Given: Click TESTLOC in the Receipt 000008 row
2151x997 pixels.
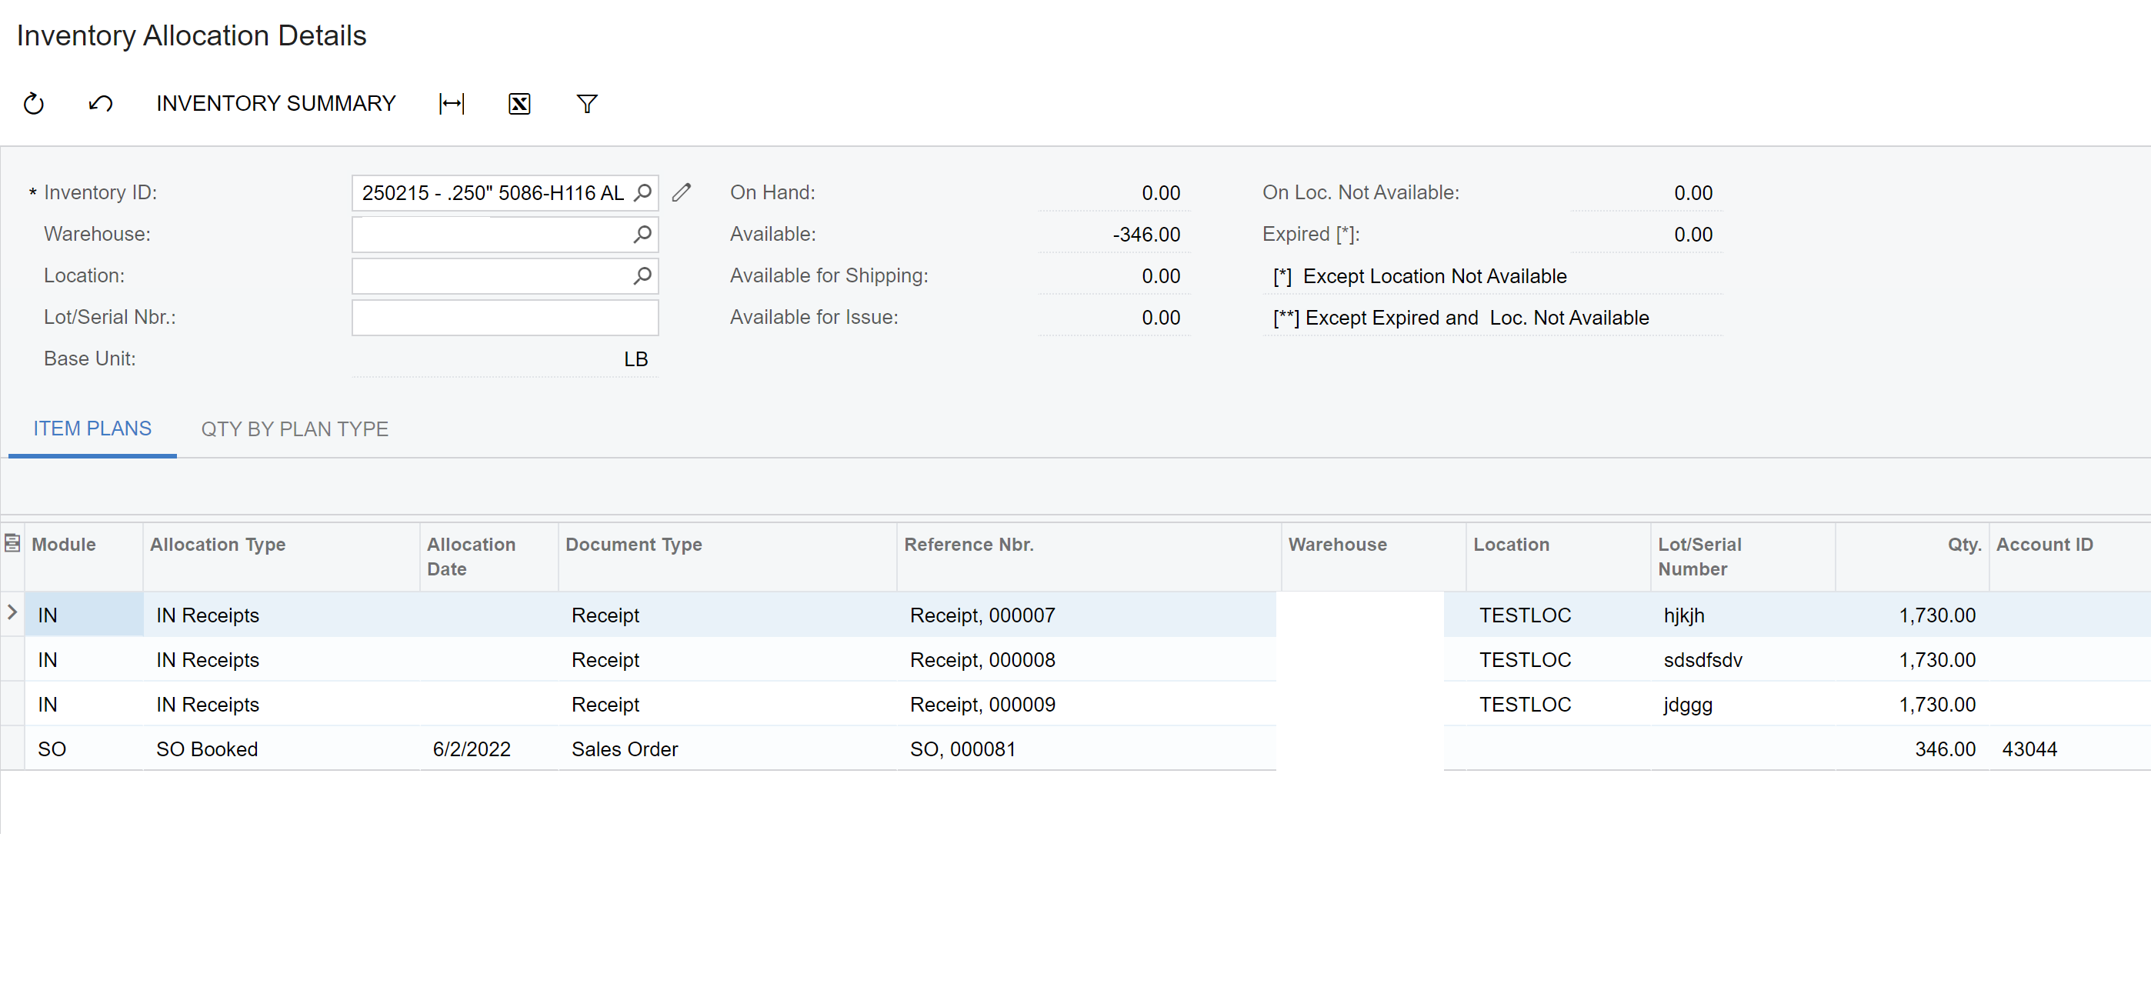Looking at the screenshot, I should click(x=1525, y=661).
